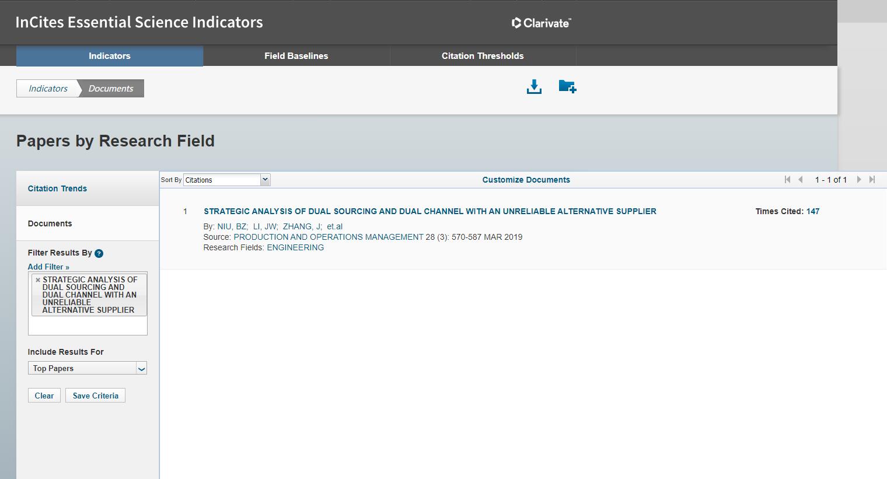
Task: Go to last page of results
Action: click(x=872, y=180)
